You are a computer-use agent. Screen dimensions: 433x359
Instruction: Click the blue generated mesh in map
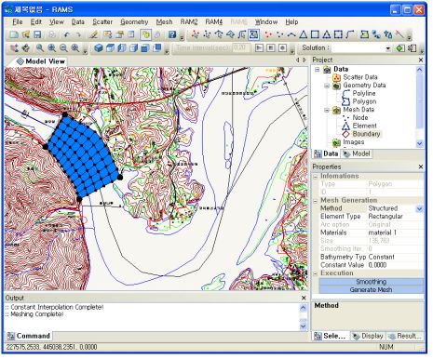point(84,156)
